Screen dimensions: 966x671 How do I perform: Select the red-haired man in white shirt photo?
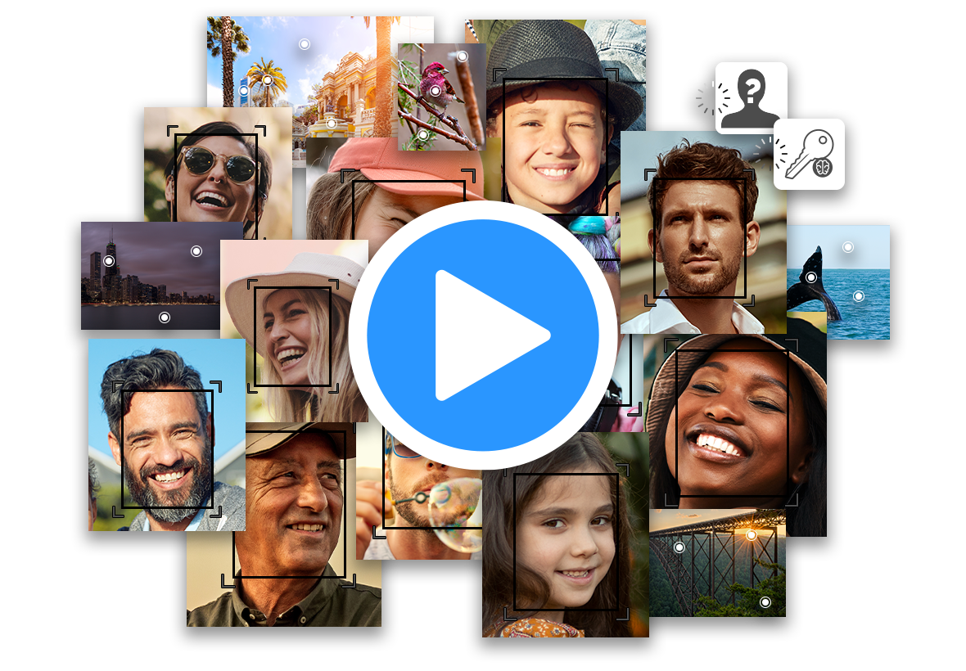[x=703, y=232]
